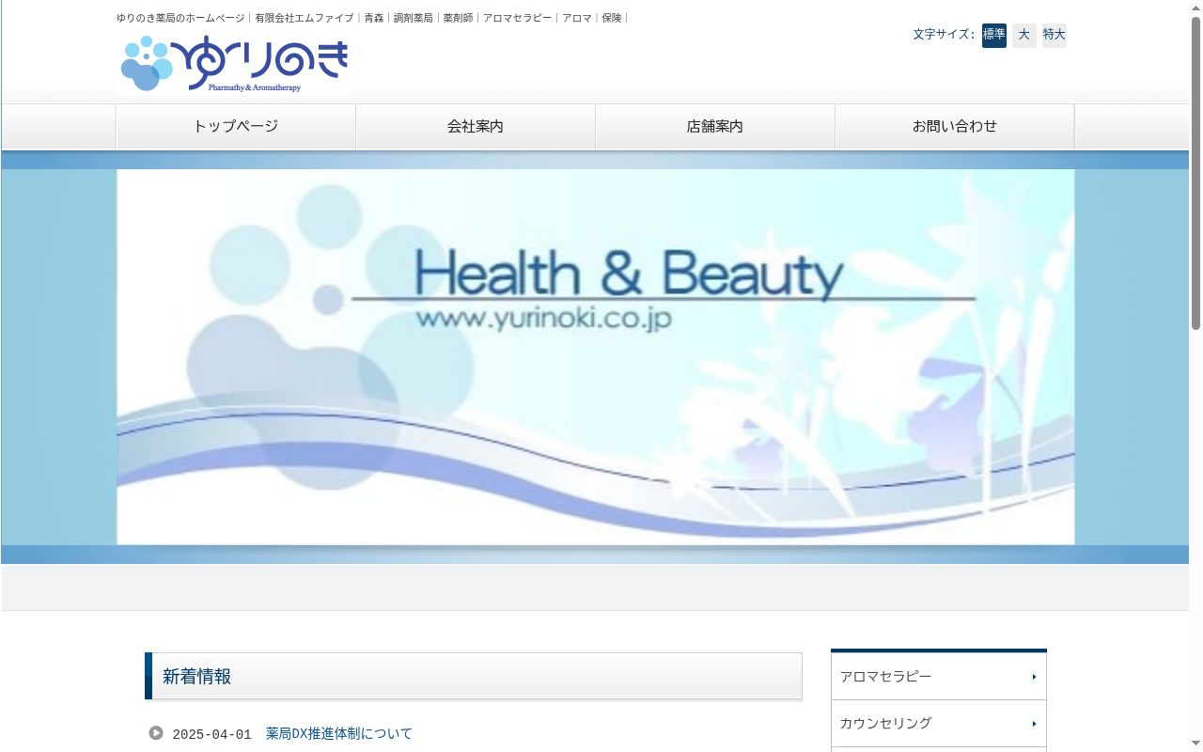Open the 店舗案内 menu item
Image resolution: width=1203 pixels, height=752 pixels.
coord(715,127)
